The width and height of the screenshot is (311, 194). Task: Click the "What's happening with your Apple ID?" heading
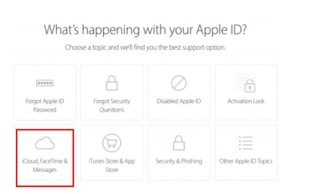tap(146, 30)
